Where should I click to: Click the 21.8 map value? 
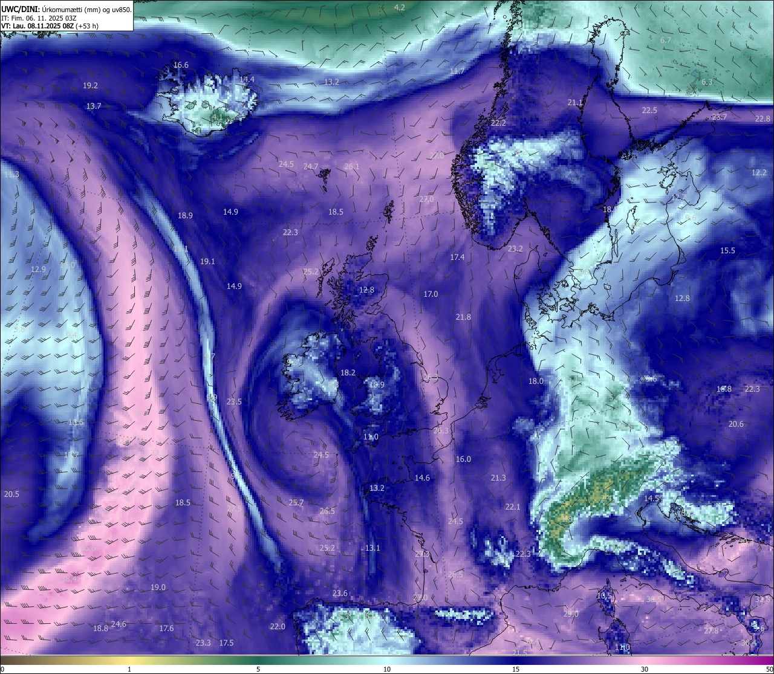coord(463,317)
